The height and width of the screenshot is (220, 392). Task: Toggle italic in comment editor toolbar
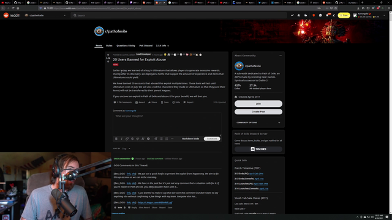point(122,139)
